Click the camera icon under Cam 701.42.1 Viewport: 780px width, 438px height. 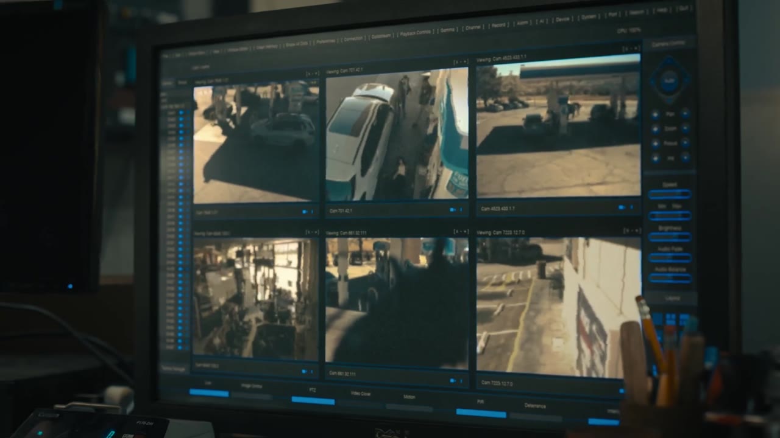click(x=453, y=210)
